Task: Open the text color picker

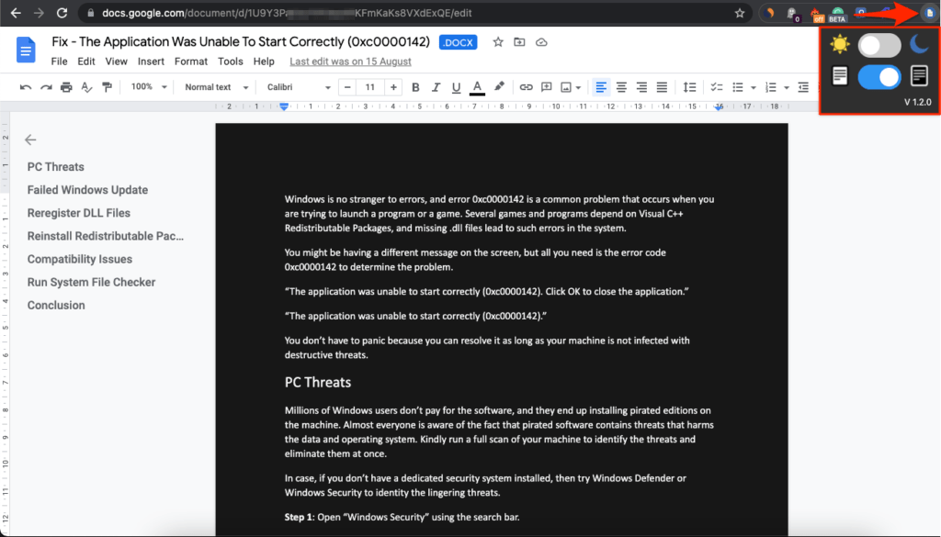Action: pyautogui.click(x=478, y=86)
